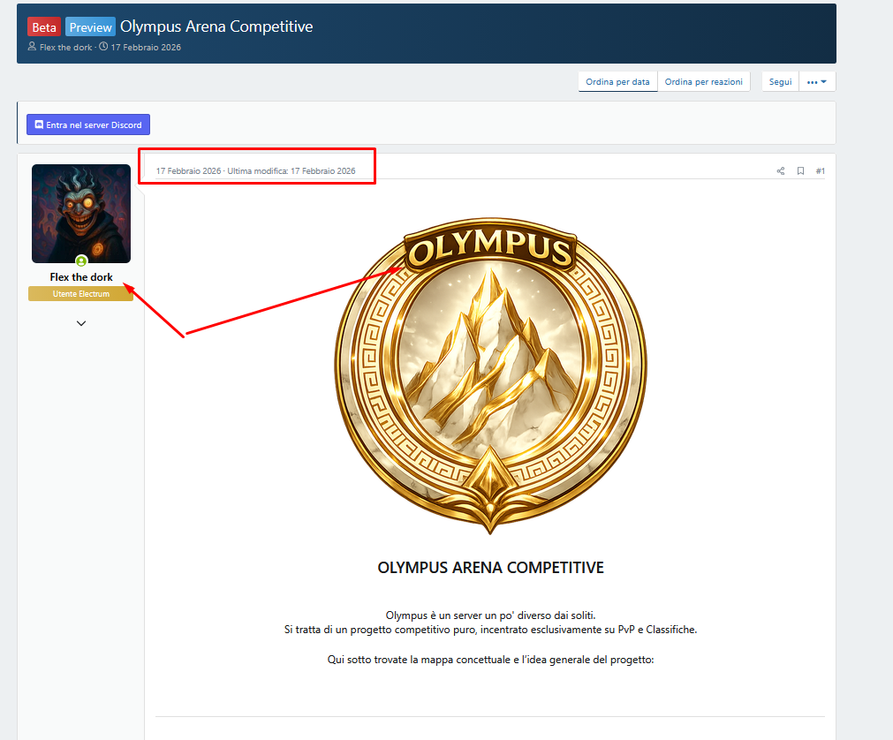Click Entra nel server Discord button
The height and width of the screenshot is (740, 893).
88,125
